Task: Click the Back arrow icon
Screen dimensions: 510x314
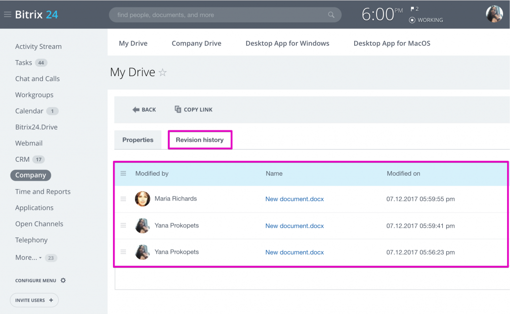Action: click(136, 109)
